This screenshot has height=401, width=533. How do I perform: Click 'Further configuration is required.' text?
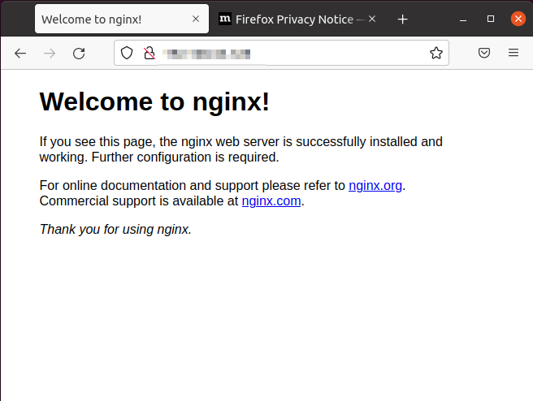(x=185, y=157)
